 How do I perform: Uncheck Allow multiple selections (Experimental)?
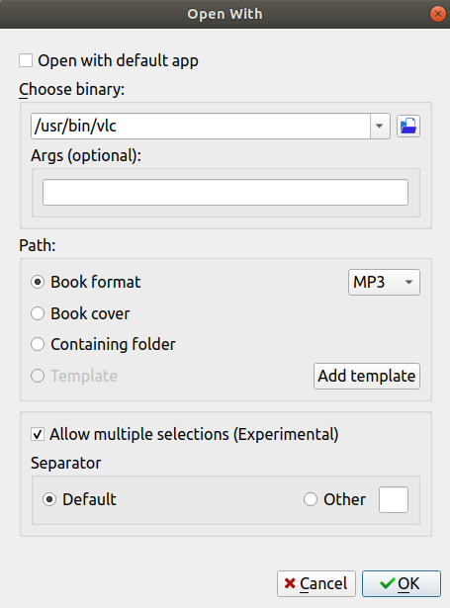(38, 434)
